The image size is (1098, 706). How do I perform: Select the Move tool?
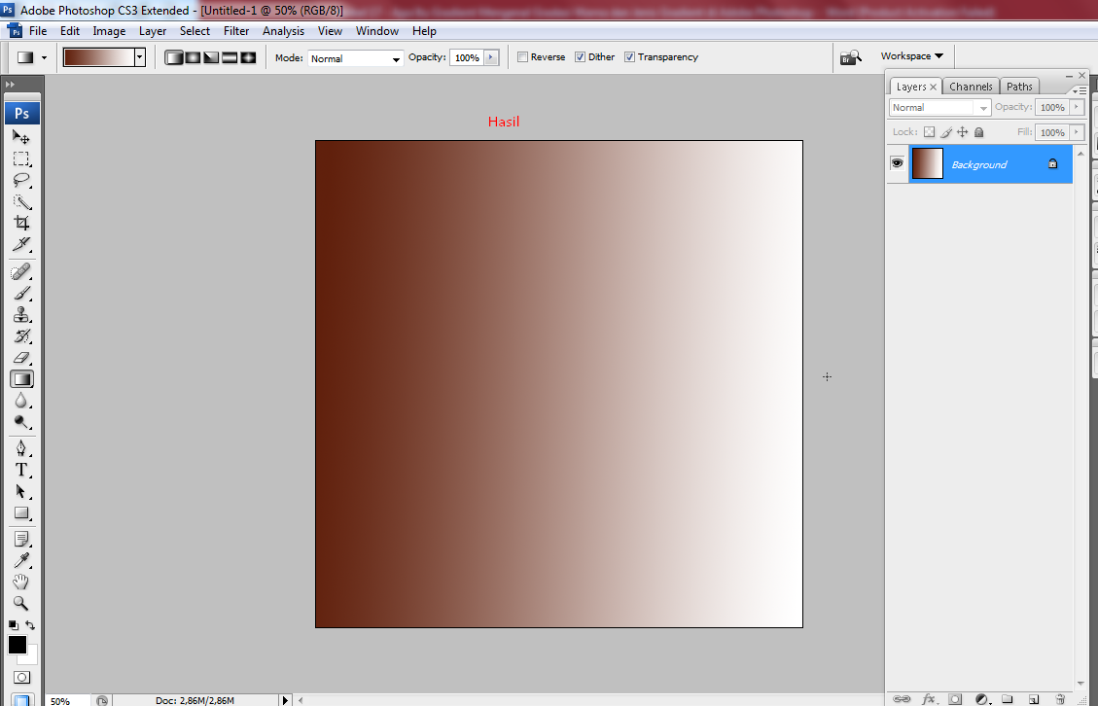click(21, 137)
